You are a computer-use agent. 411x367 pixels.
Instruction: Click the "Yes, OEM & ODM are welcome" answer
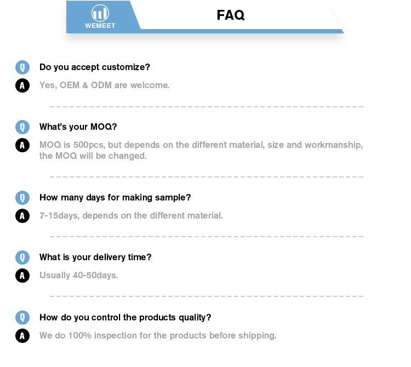(x=105, y=85)
